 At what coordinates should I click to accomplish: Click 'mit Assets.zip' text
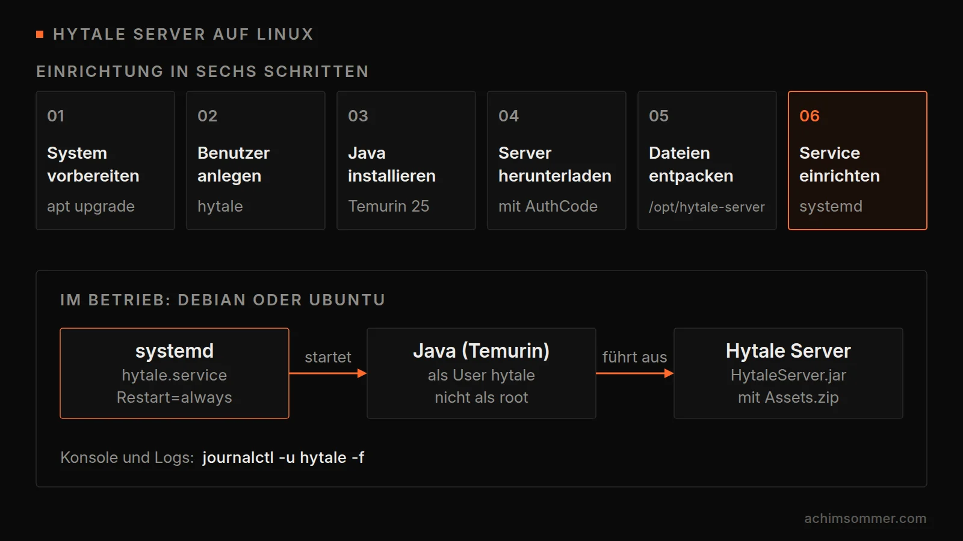(x=788, y=397)
